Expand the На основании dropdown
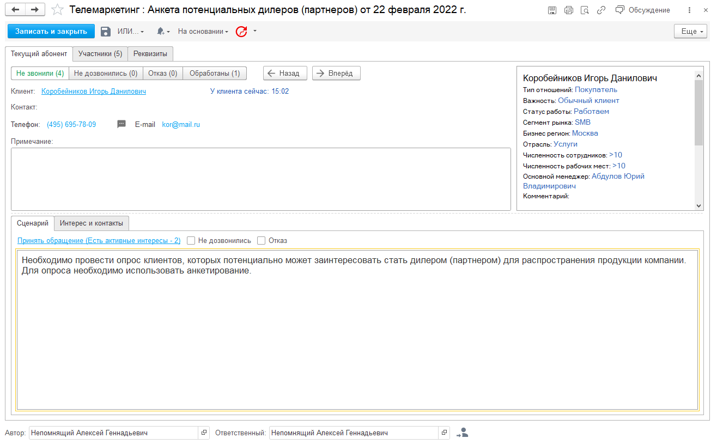 tap(203, 32)
